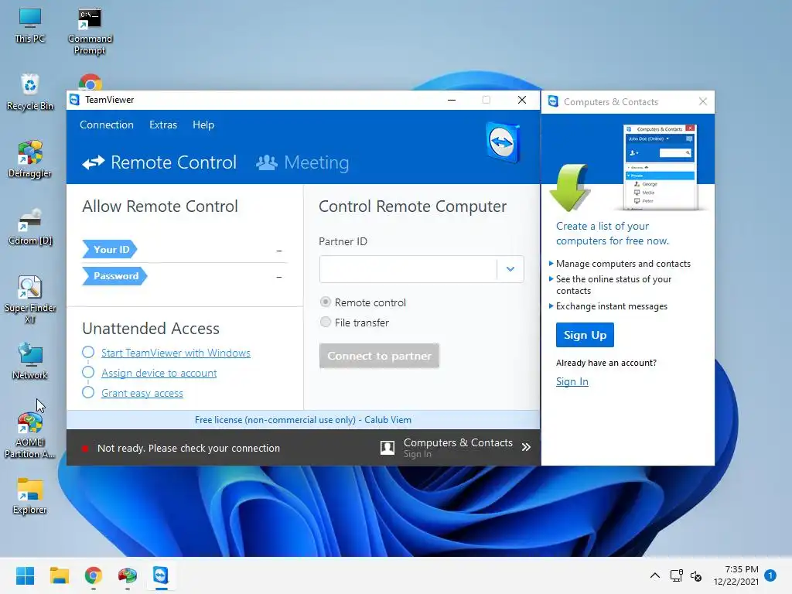Click Connect to partner button
This screenshot has height=594, width=792.
pos(379,356)
